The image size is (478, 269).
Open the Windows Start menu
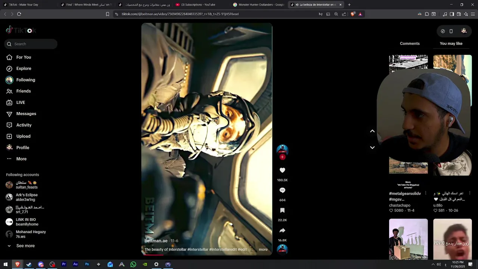tap(6, 264)
